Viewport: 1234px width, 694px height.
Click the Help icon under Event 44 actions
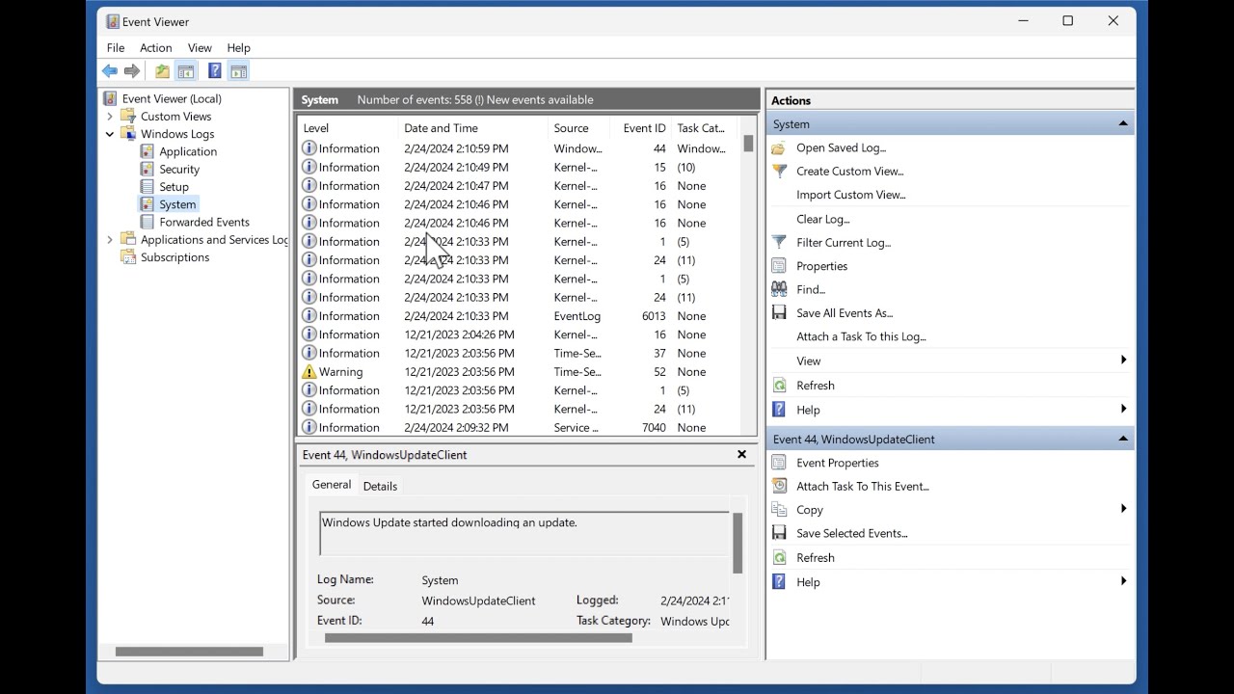779,582
